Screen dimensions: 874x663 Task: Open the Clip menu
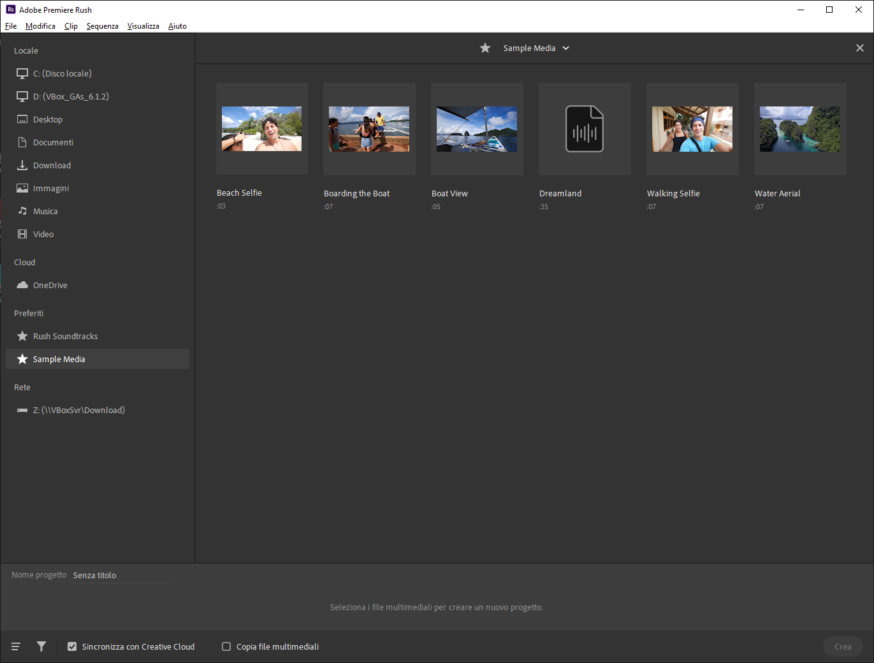pyautogui.click(x=71, y=26)
